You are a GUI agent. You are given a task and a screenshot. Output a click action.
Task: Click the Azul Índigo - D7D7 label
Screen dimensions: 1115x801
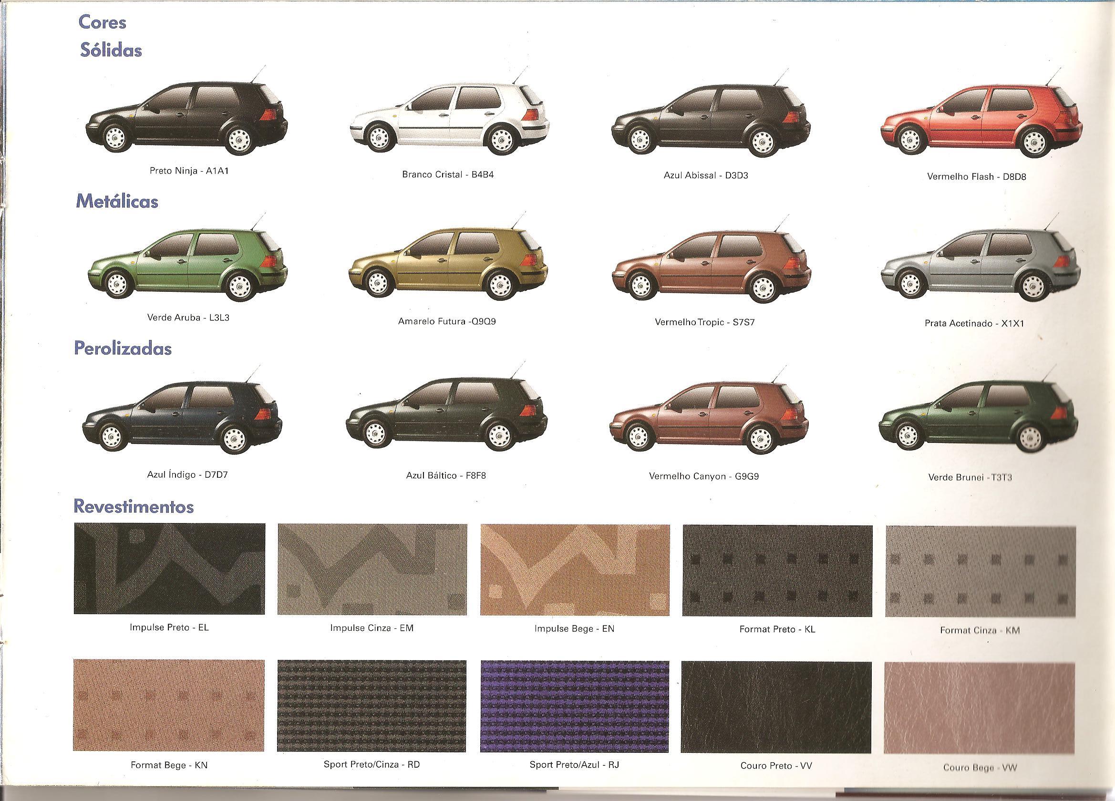pos(188,475)
